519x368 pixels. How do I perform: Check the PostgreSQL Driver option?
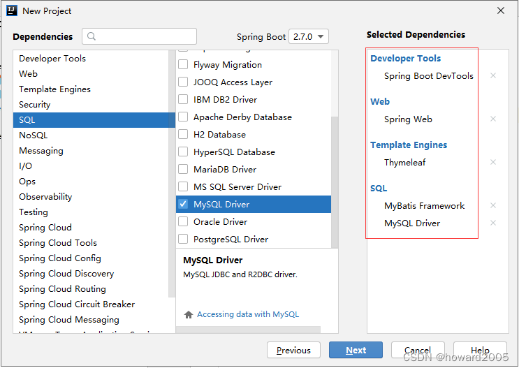[x=183, y=239]
